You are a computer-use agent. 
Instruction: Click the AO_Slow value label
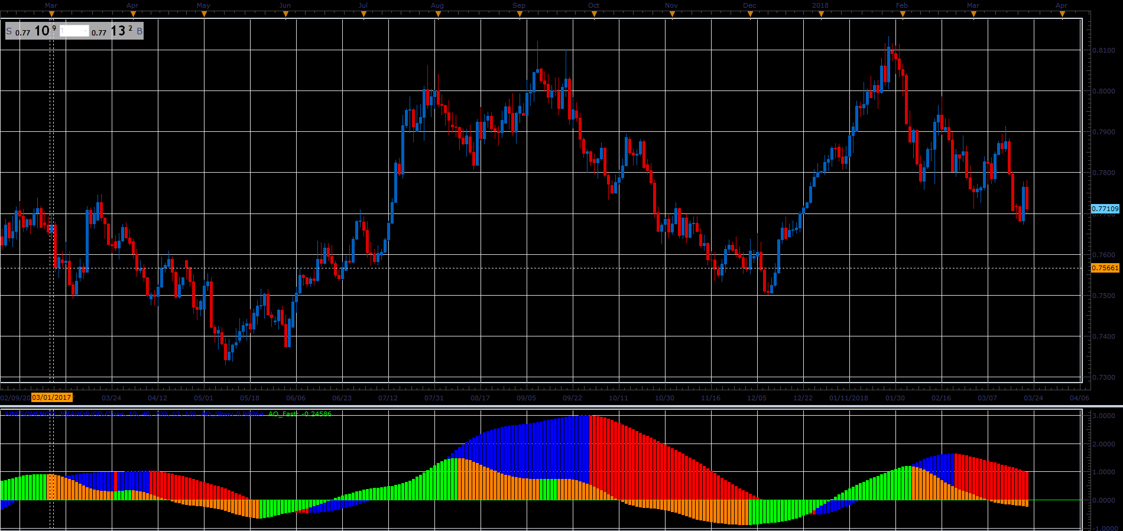coord(233,414)
